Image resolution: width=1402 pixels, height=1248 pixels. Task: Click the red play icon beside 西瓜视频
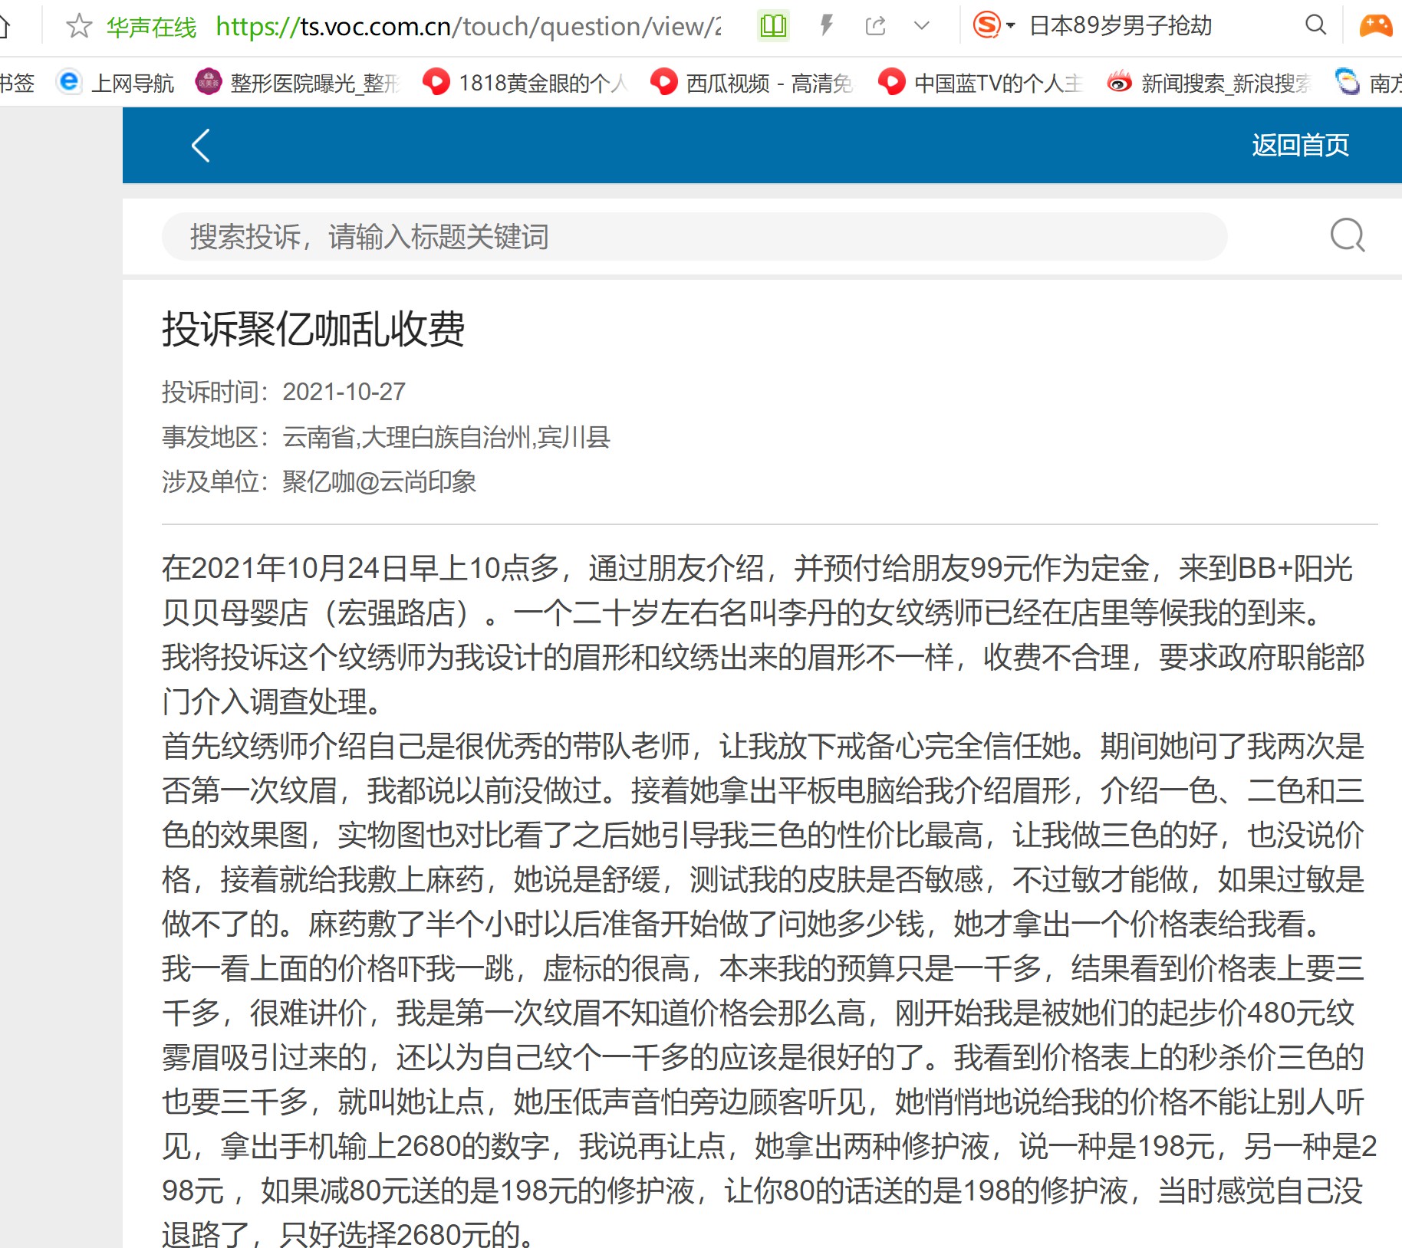(x=664, y=81)
